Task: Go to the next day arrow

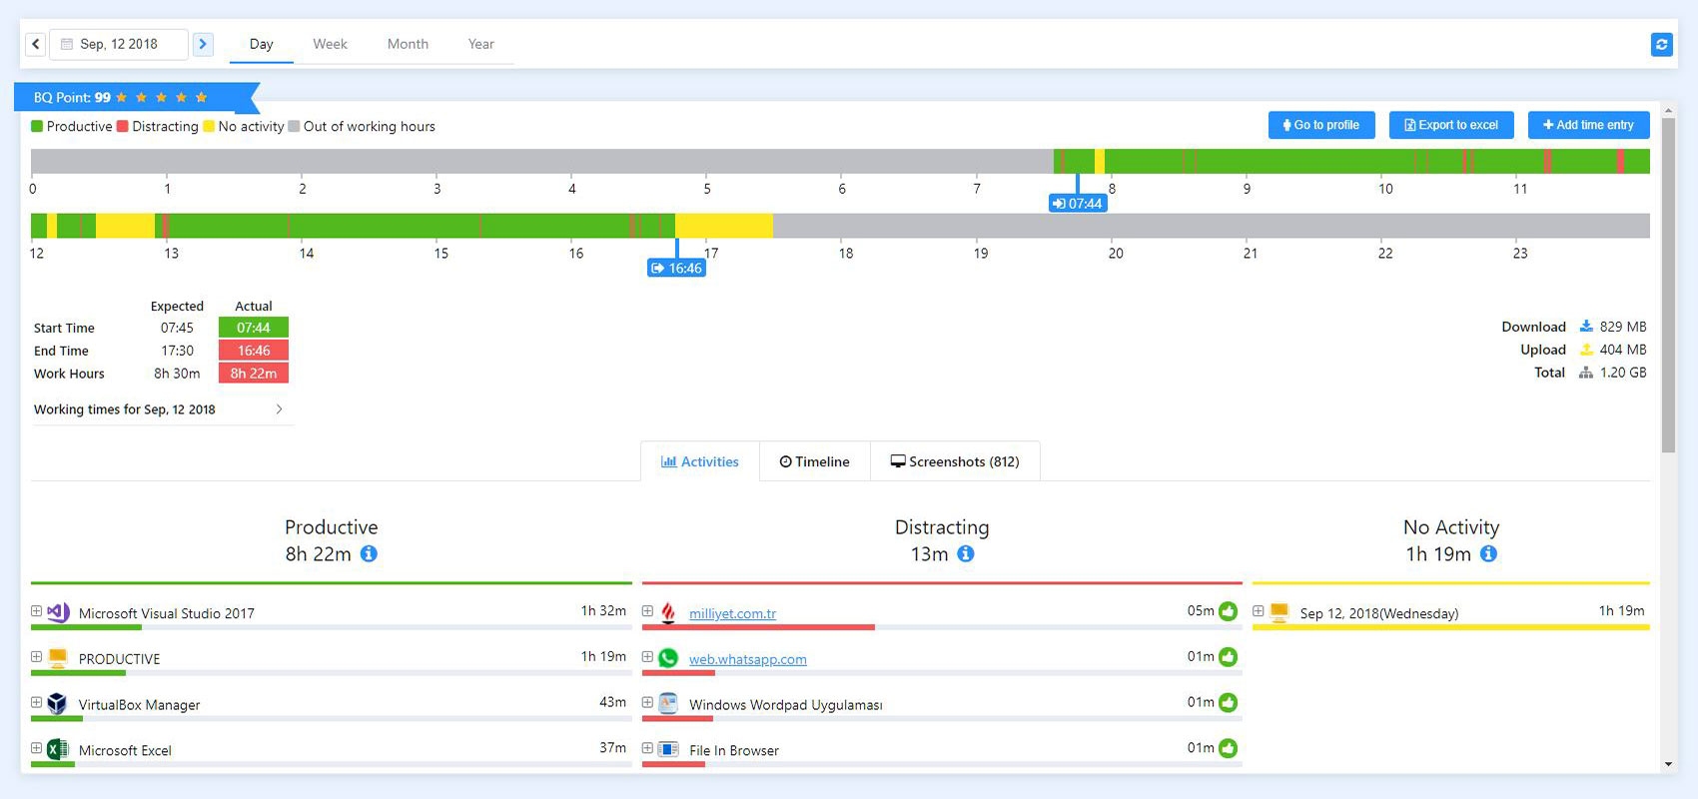Action: (x=203, y=44)
